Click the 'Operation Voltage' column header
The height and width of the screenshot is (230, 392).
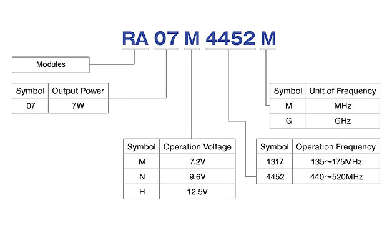point(197,146)
